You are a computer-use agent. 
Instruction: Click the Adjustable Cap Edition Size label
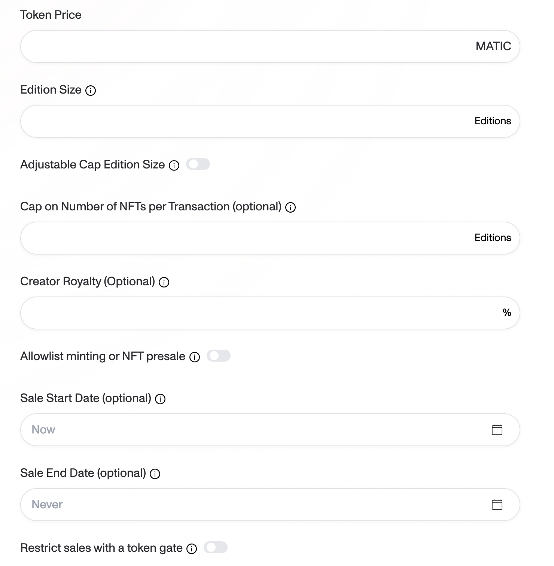tap(92, 165)
